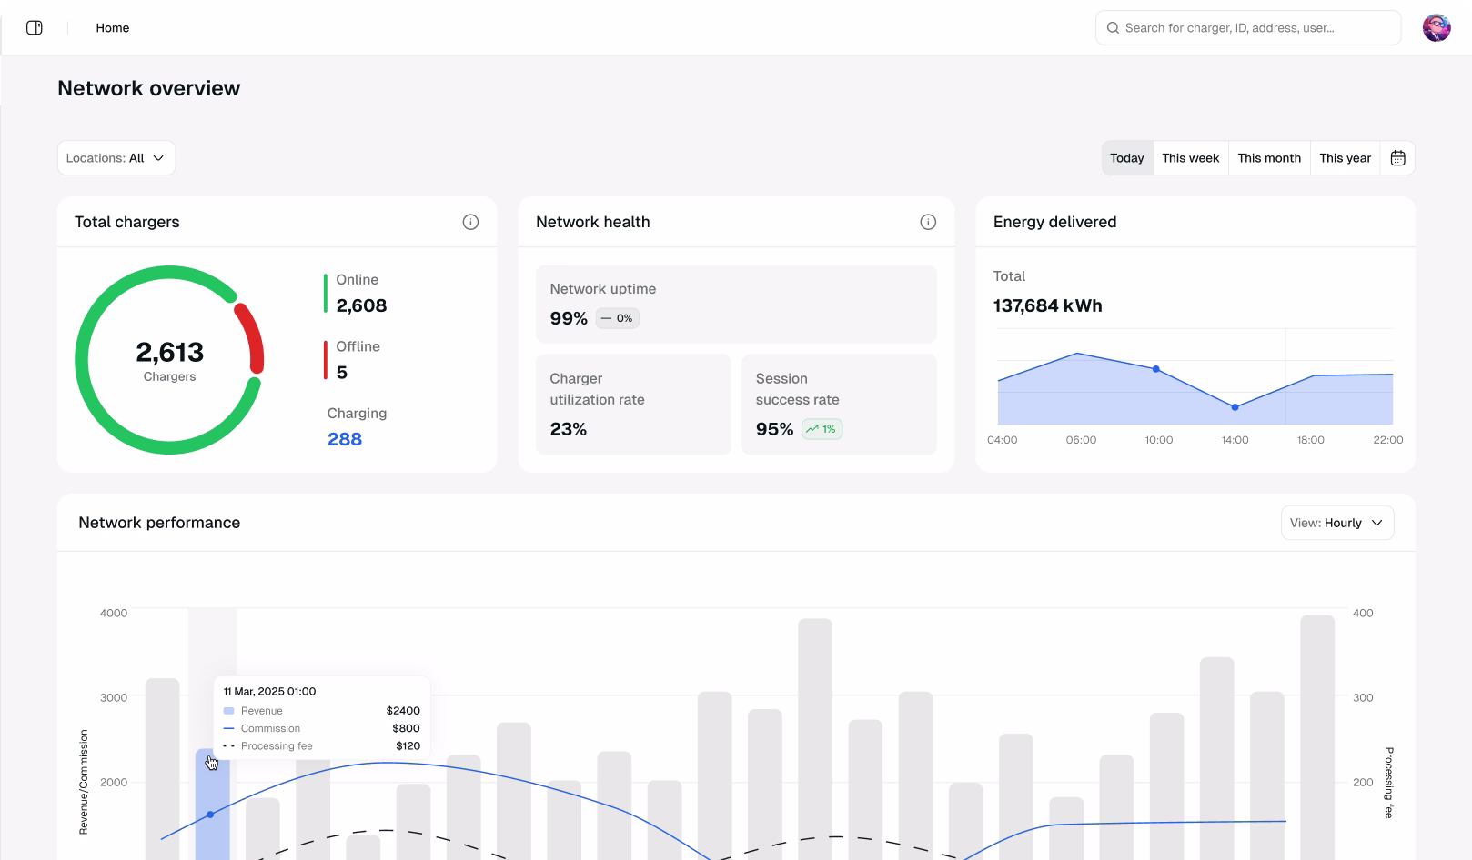Viewport: 1472px width, 860px height.
Task: Click the Revenue legend swatch in tooltip
Action: pyautogui.click(x=228, y=711)
